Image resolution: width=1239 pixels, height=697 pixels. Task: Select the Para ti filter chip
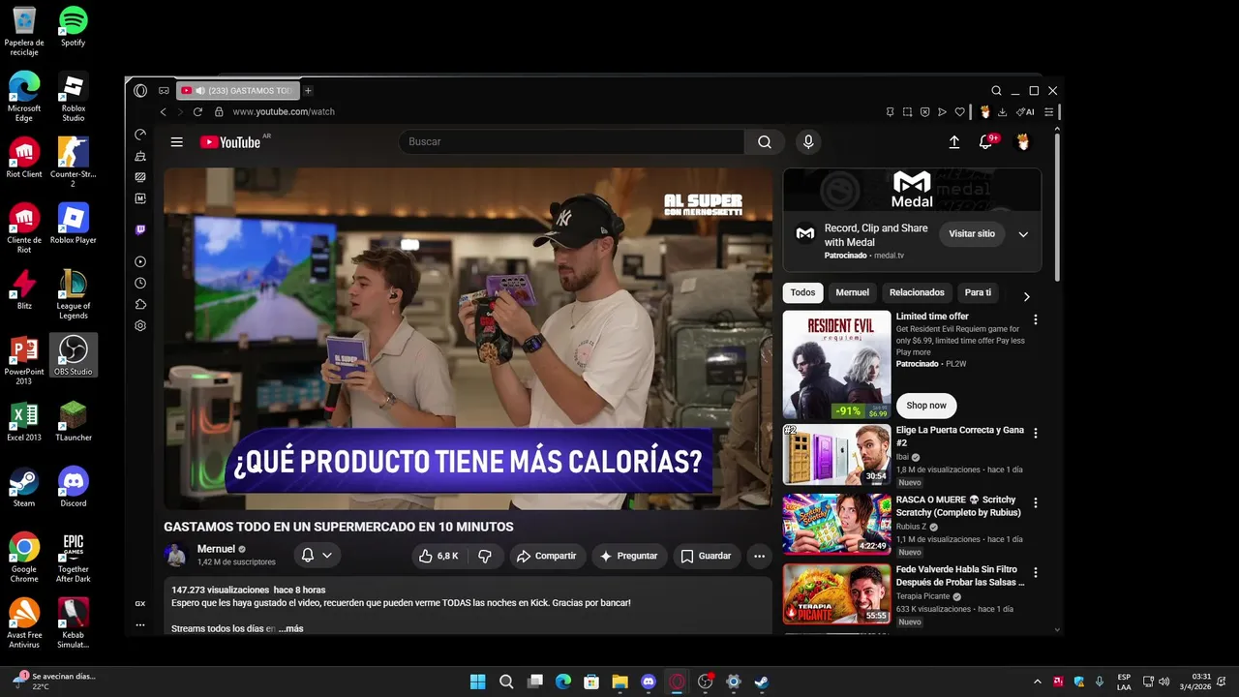click(978, 292)
